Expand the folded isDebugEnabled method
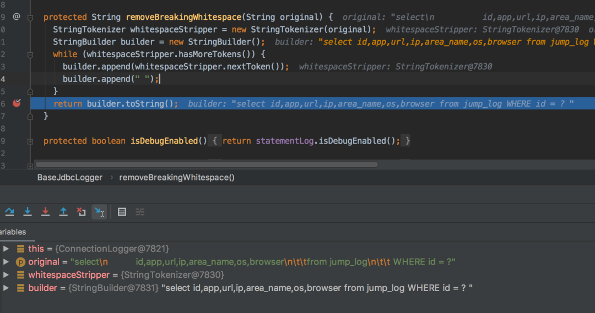This screenshot has width=595, height=313. [30, 141]
